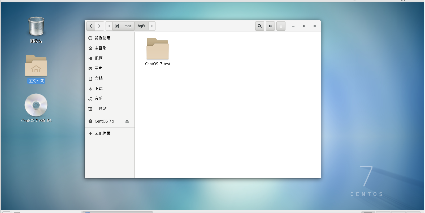Open 文档 documents in the sidebar
Image resolution: width=425 pixels, height=213 pixels.
pyautogui.click(x=110, y=78)
